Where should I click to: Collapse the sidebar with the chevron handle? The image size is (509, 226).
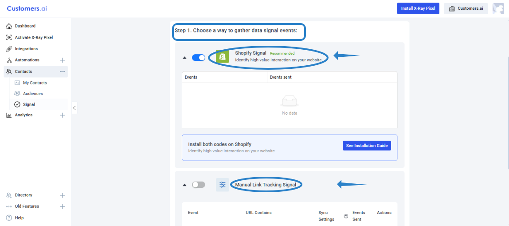click(x=74, y=107)
